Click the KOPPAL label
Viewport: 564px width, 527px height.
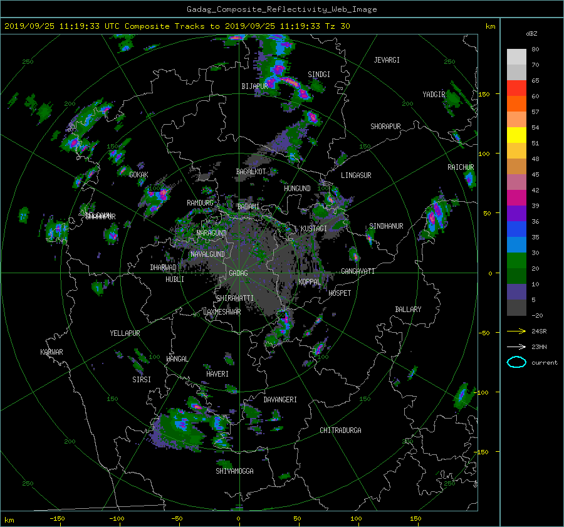click(310, 282)
